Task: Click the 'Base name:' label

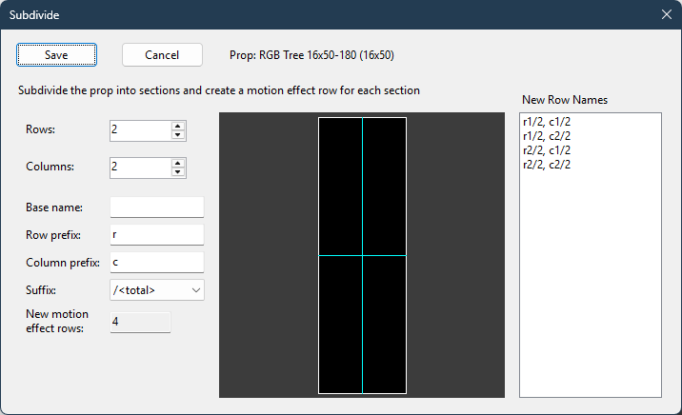Action: [x=54, y=207]
